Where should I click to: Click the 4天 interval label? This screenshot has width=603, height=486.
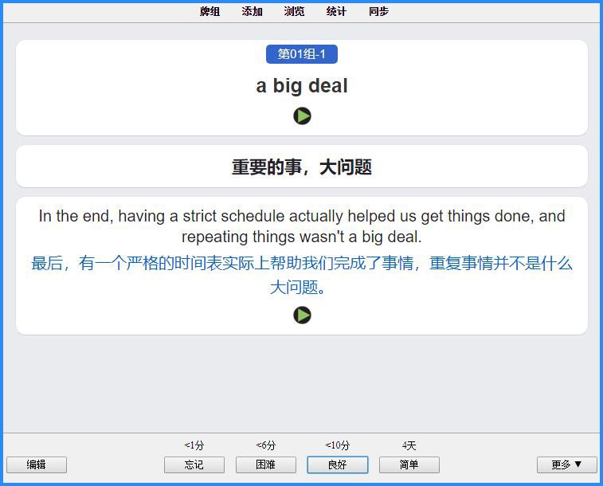click(409, 445)
